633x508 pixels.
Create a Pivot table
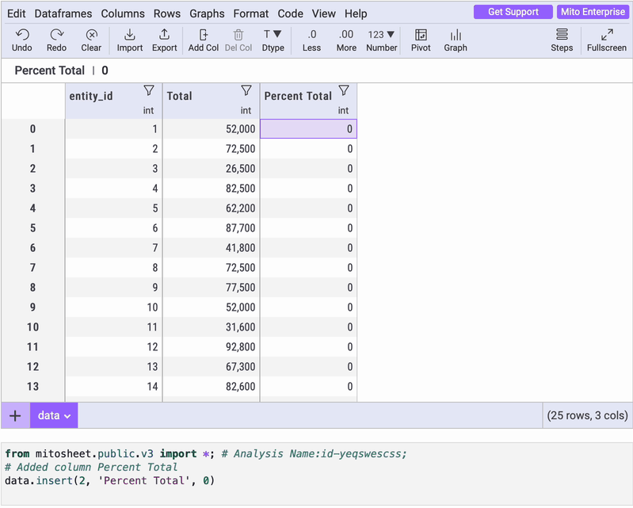coord(421,40)
